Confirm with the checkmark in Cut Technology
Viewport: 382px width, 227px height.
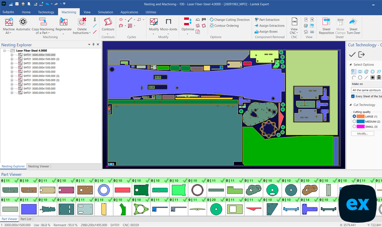click(352, 54)
